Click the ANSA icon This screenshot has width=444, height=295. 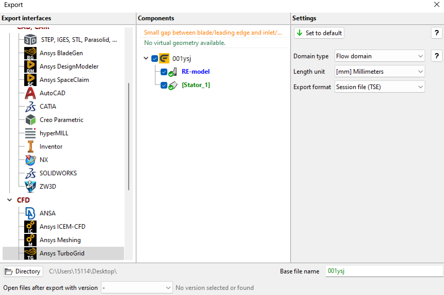30,213
